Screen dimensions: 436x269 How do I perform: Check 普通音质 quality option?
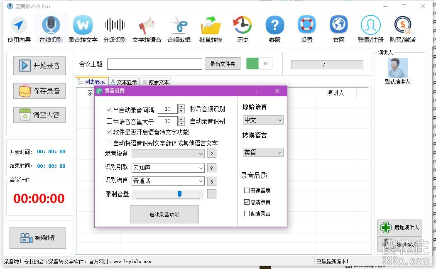pyautogui.click(x=247, y=191)
